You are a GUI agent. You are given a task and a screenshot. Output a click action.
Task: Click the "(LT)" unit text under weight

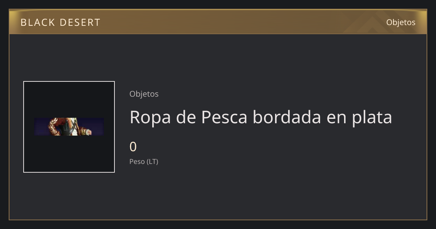[153, 162]
